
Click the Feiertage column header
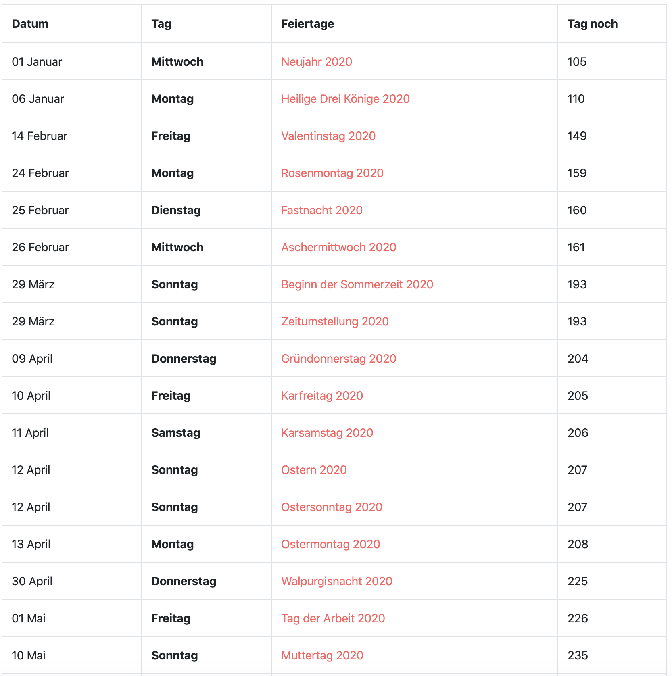tap(307, 24)
